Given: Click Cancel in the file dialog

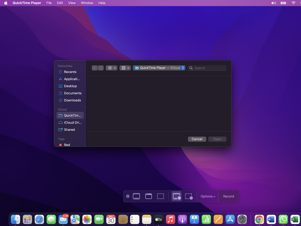Looking at the screenshot, I should click(197, 139).
